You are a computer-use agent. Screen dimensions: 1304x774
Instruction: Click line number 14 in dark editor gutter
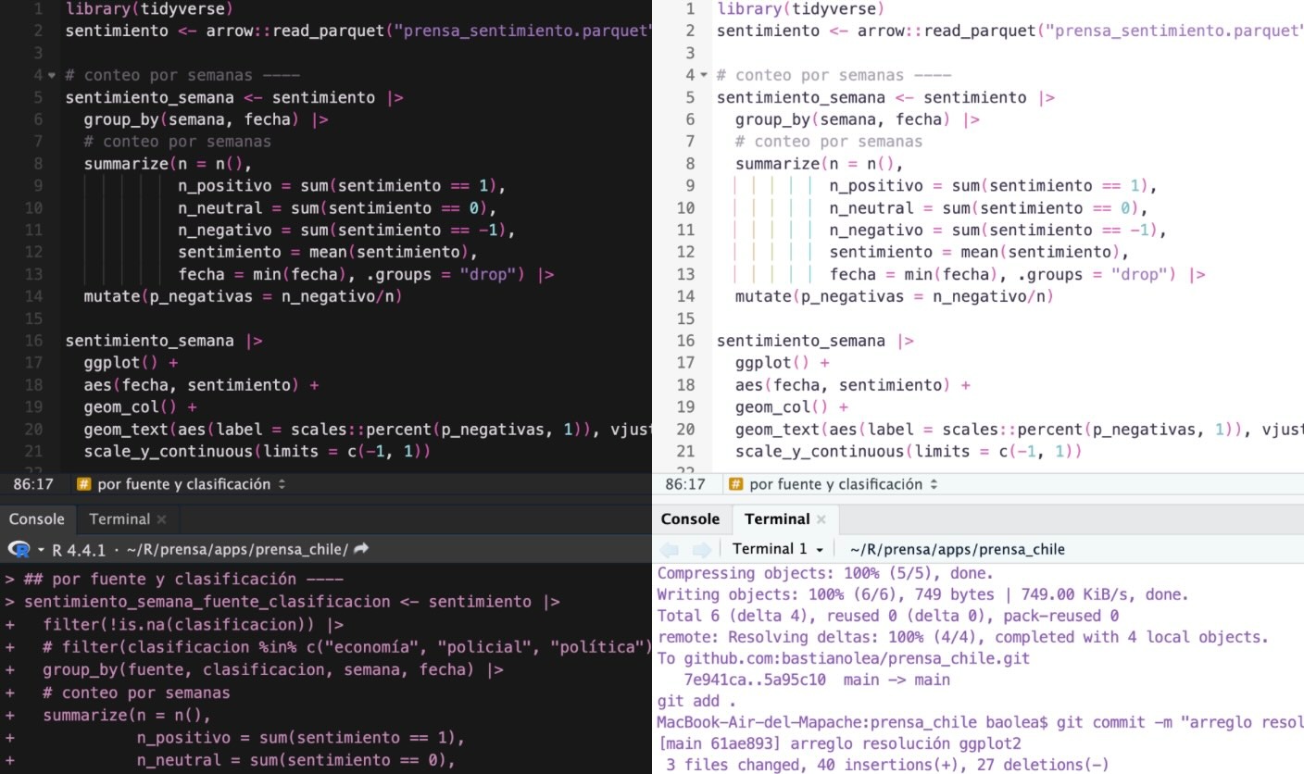[33, 296]
